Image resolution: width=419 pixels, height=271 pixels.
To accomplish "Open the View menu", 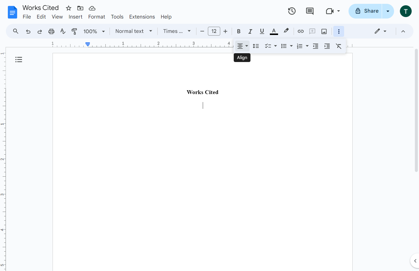I will [57, 17].
